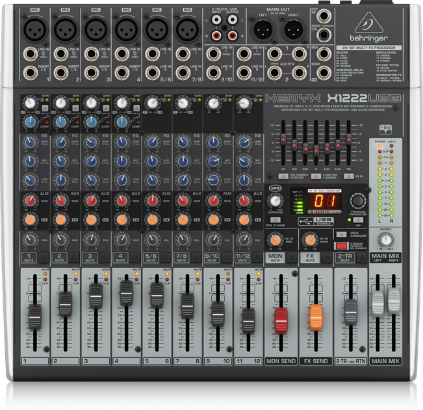The height and width of the screenshot is (410, 423).
Task: Click the orange FX SEND fader
Action: click(x=316, y=318)
